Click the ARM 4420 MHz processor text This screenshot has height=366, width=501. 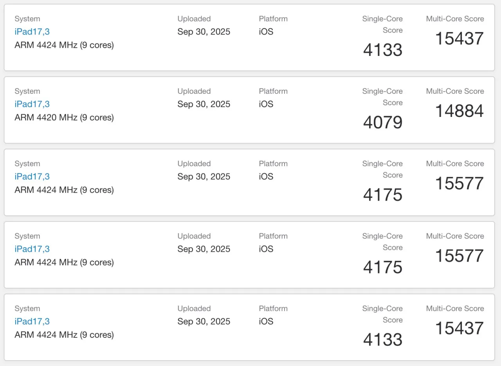pos(64,117)
